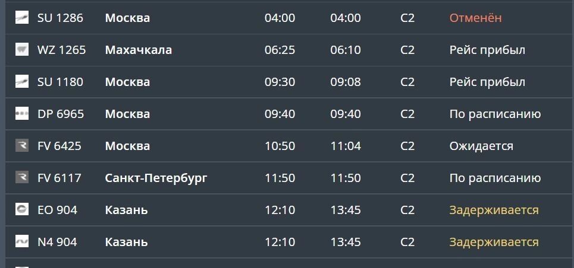Select the airline icon for flight SU 1180
The height and width of the screenshot is (268, 574).
click(x=22, y=82)
